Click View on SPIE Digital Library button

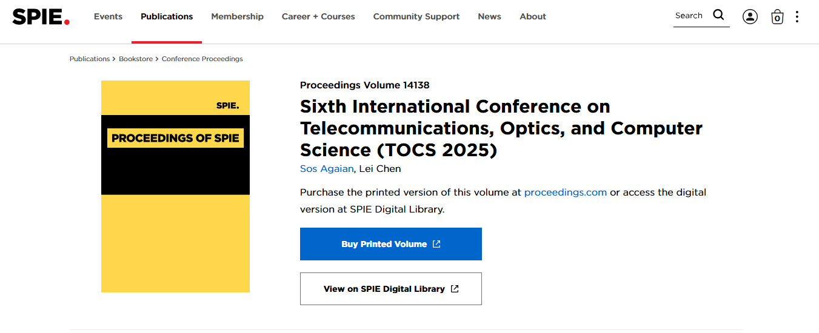pos(391,289)
